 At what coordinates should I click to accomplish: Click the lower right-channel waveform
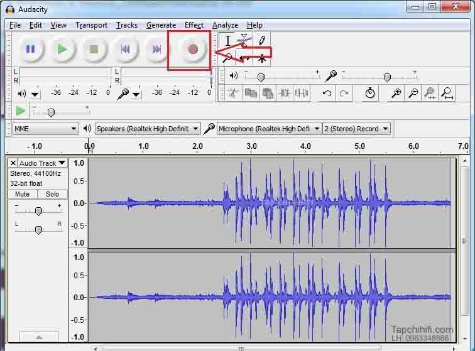[271, 297]
